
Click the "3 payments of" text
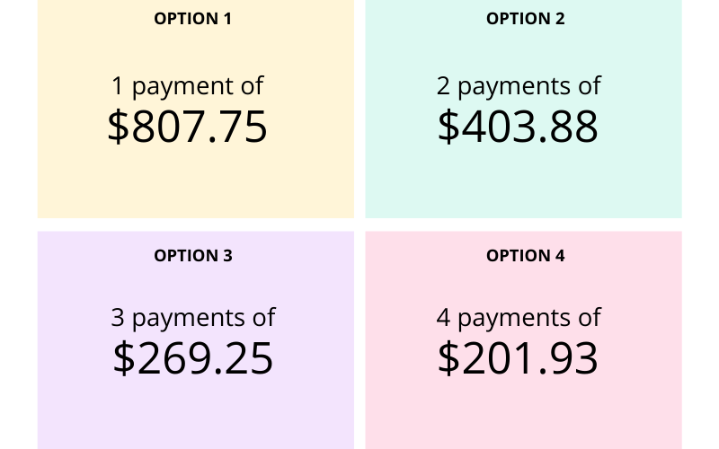[193, 318]
